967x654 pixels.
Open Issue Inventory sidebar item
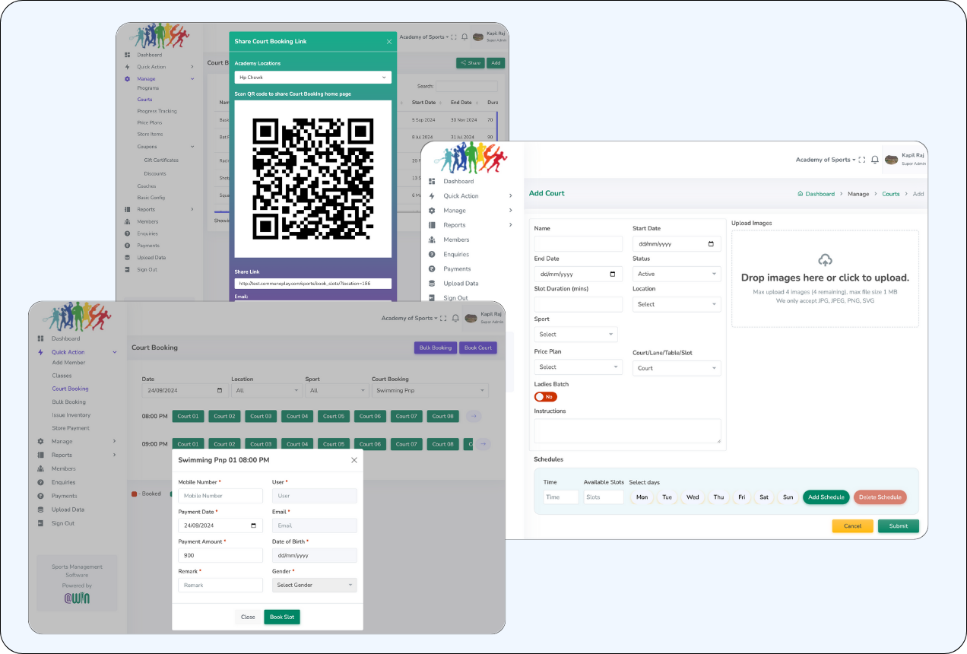[x=71, y=415]
